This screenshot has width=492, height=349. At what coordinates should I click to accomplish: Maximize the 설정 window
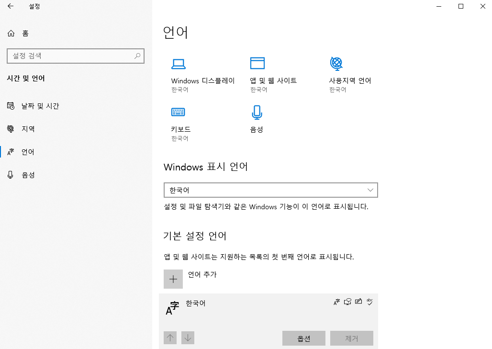click(x=461, y=6)
